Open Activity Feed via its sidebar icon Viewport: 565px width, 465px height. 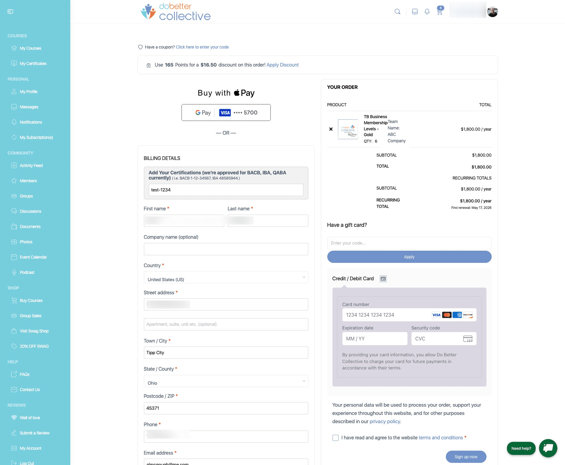pos(14,165)
